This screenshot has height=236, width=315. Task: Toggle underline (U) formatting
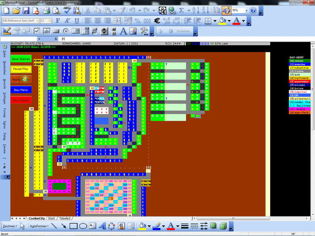(x=77, y=20)
